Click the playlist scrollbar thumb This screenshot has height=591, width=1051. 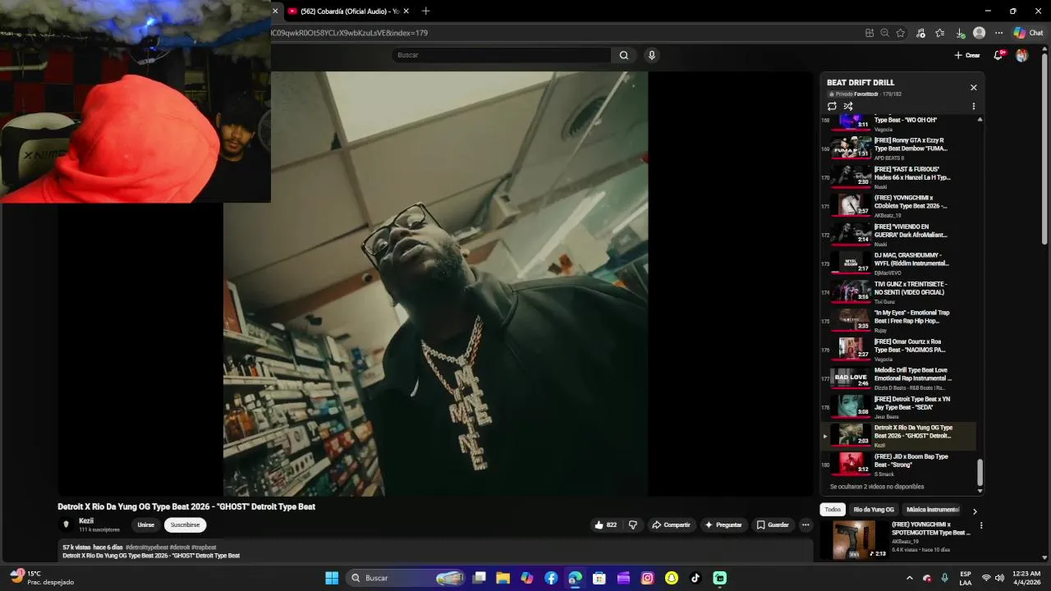coord(980,472)
